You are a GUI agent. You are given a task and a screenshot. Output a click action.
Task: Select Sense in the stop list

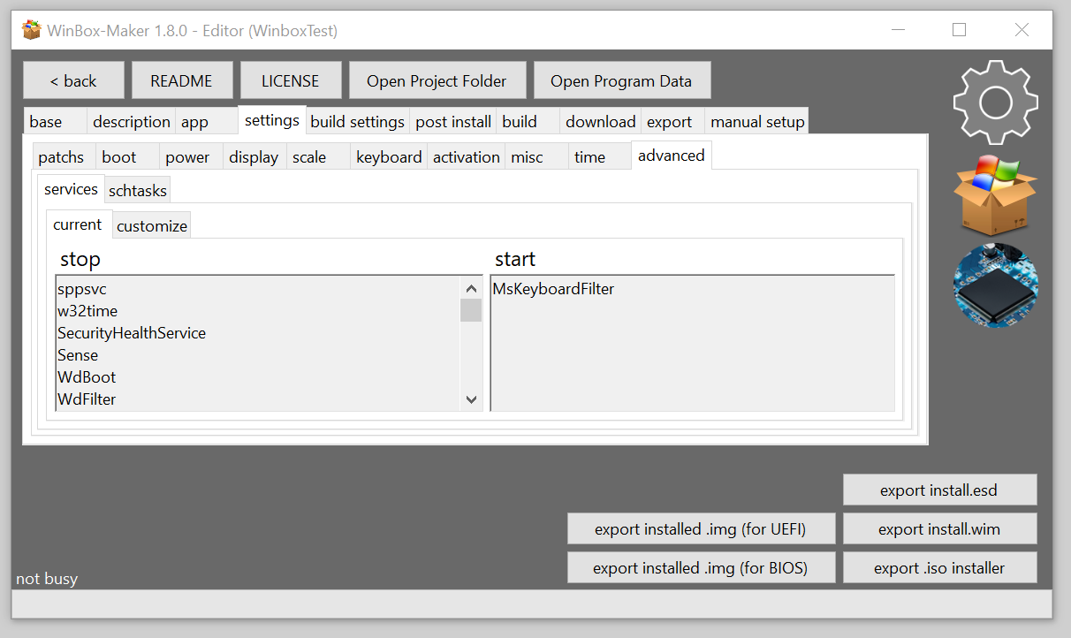(x=257, y=354)
